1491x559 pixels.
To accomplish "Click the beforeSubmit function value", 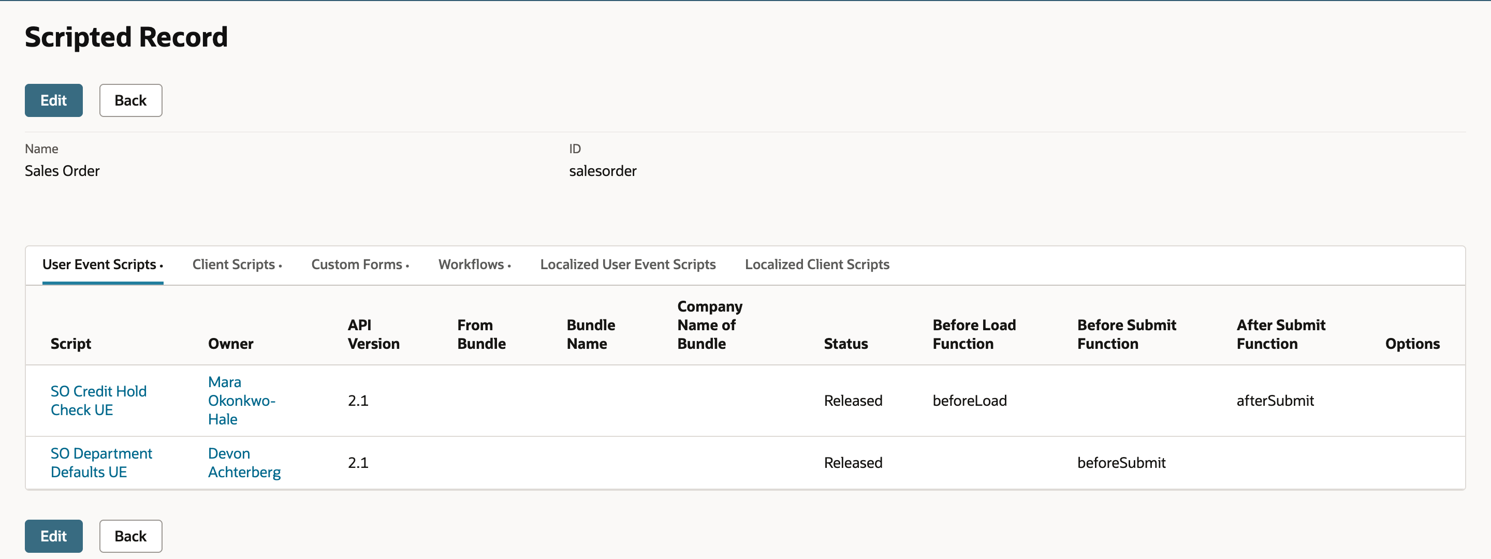I will 1121,463.
